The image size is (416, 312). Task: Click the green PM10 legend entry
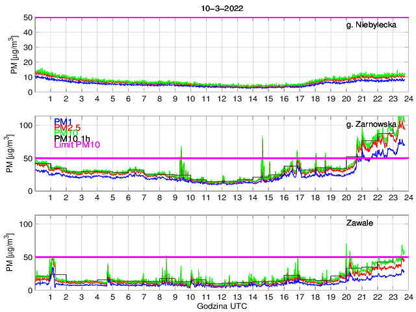(66, 133)
